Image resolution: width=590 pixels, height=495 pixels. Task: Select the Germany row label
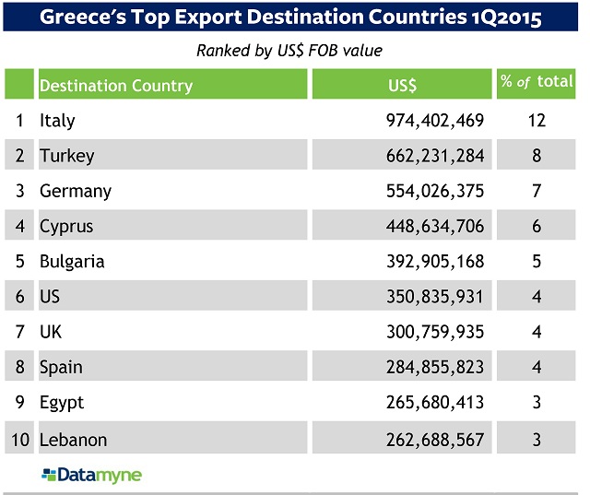pyautogui.click(x=76, y=192)
